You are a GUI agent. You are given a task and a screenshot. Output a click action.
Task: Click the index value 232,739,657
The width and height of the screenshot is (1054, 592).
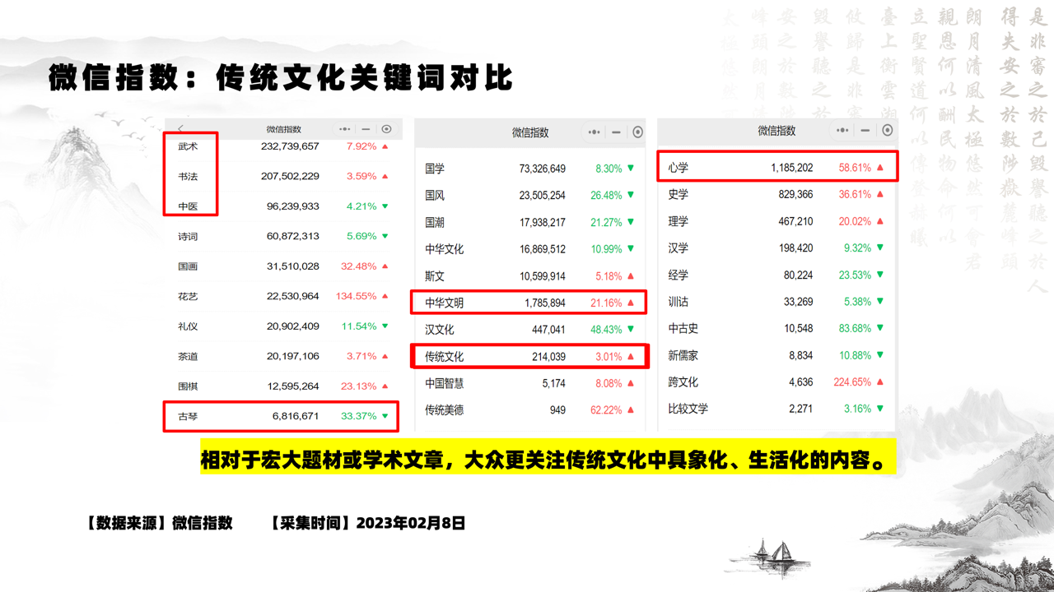[290, 146]
